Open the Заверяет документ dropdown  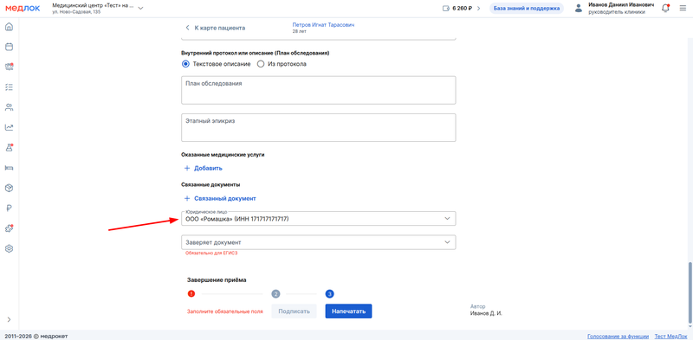[x=318, y=242]
